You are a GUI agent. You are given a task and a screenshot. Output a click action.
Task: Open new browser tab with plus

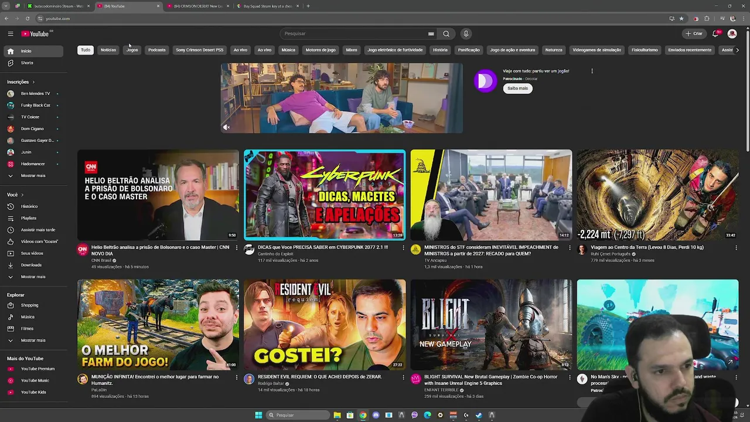[x=308, y=6]
